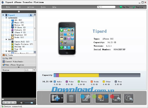Click the Other yellow legend swatch

104,82
